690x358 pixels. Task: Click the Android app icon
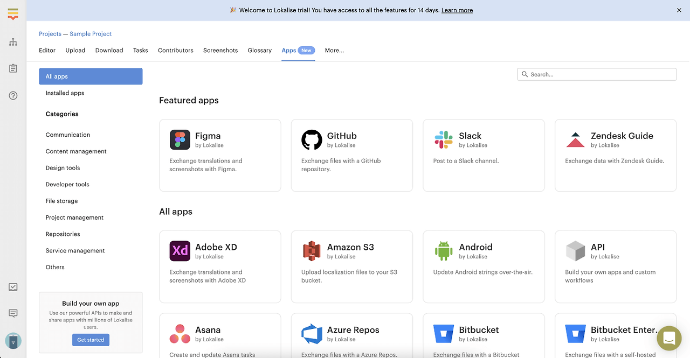(443, 251)
